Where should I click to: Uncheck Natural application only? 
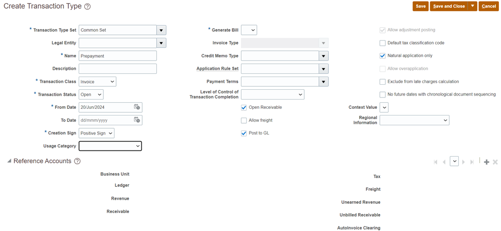(382, 56)
